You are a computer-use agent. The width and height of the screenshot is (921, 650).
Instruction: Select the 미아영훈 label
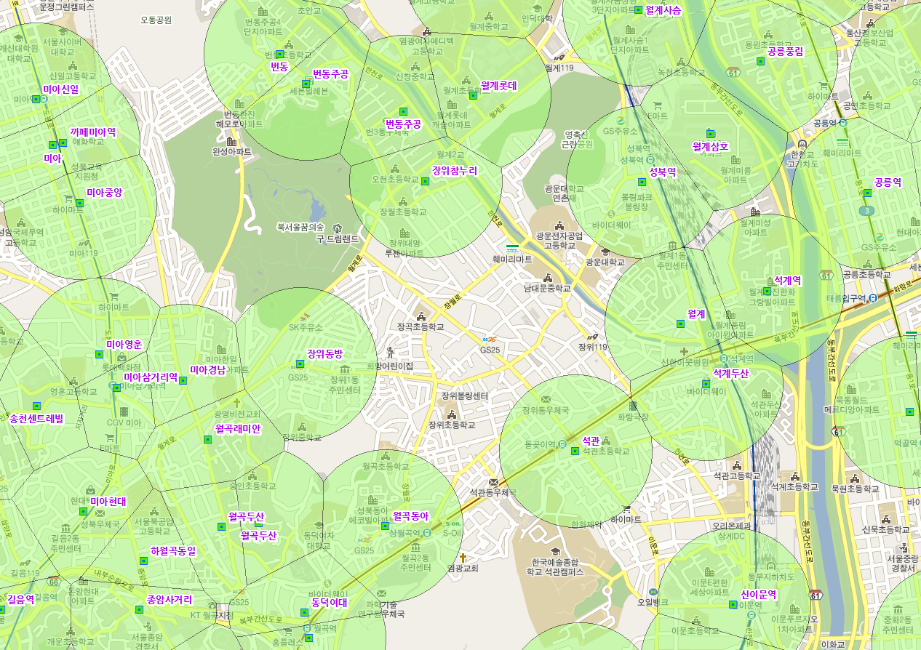(x=124, y=345)
